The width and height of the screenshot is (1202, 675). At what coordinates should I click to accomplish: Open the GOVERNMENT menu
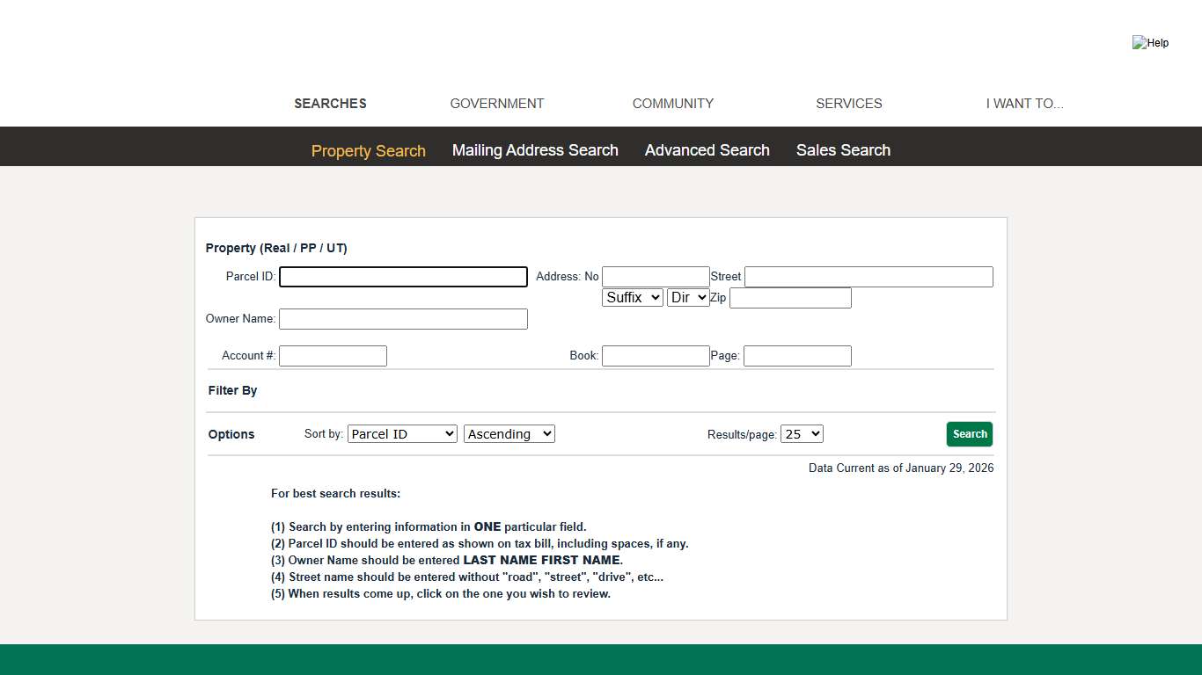tap(497, 104)
